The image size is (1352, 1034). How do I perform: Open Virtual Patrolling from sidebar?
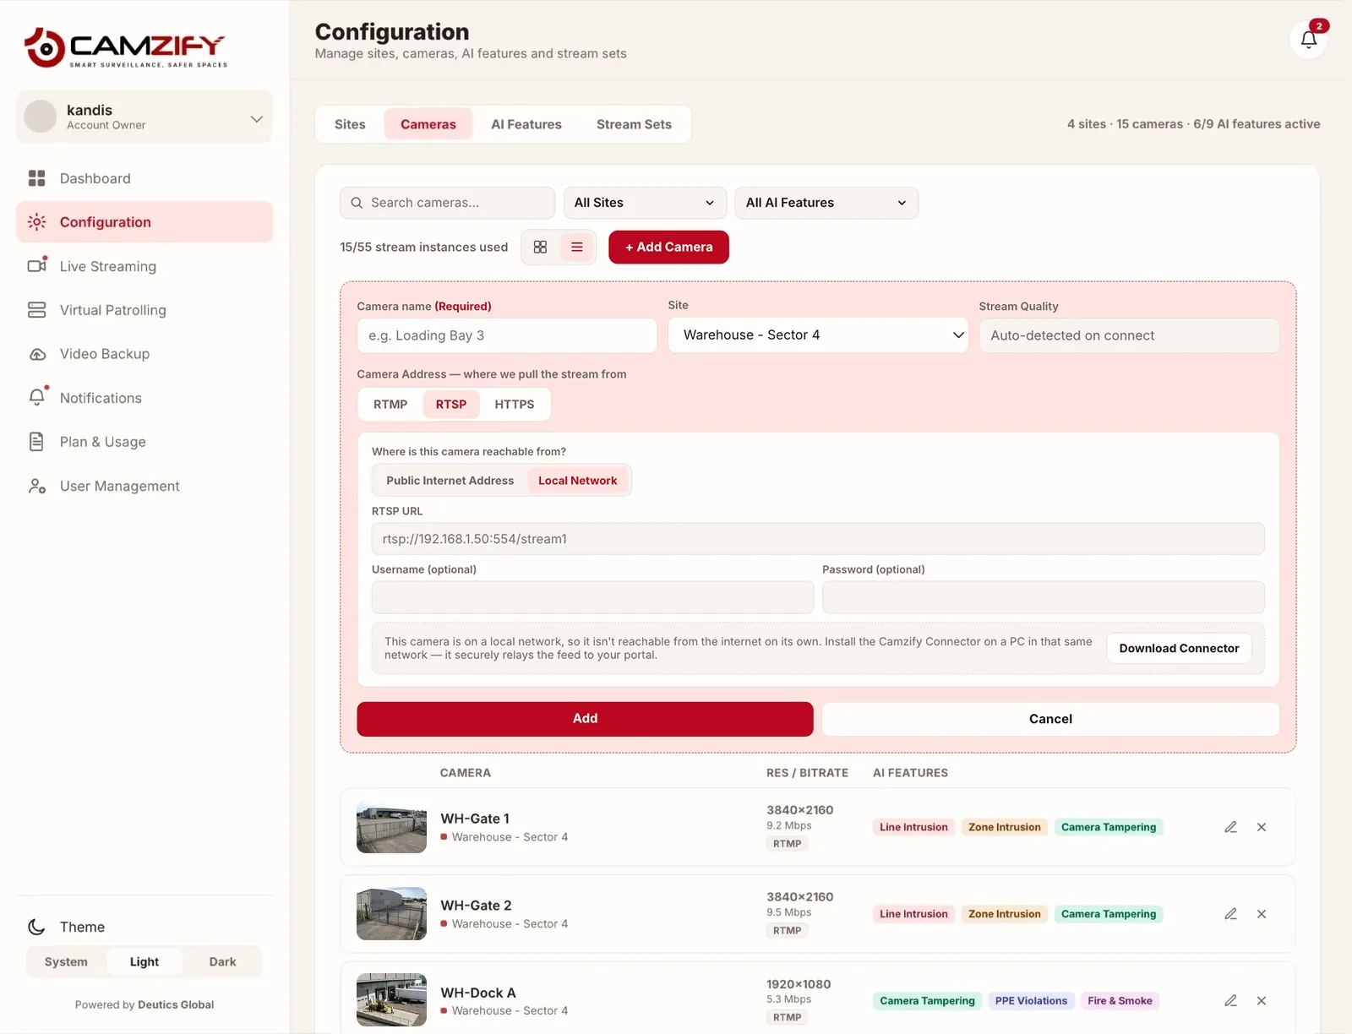(144, 310)
